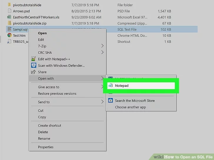214x160 pixels.
Task: Select Rename in the context menu
Action: point(44,139)
